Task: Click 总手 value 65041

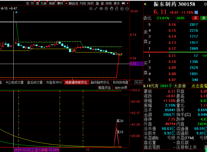Action: tap(170, 110)
